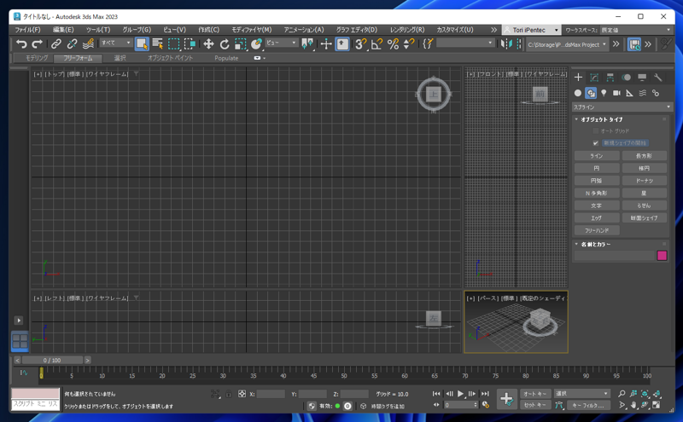Open the レンダリング(R) menu
Screen dimensions: 683x422
tap(407, 30)
